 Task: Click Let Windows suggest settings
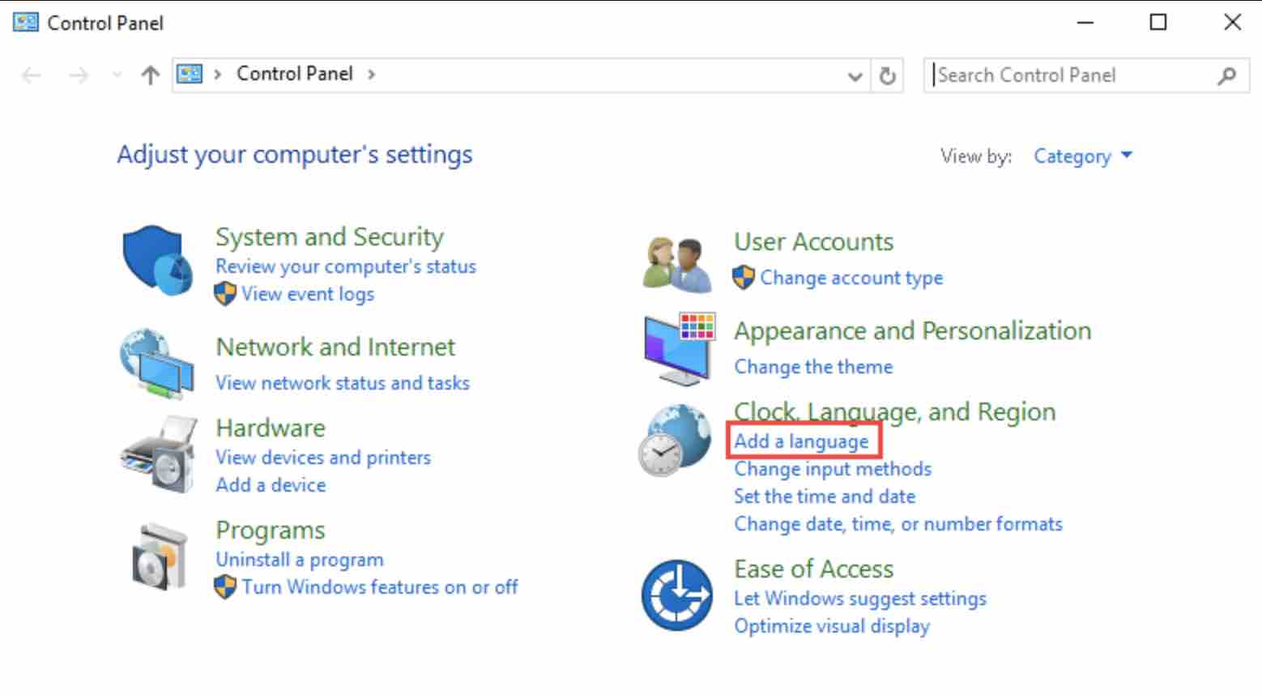(x=860, y=599)
